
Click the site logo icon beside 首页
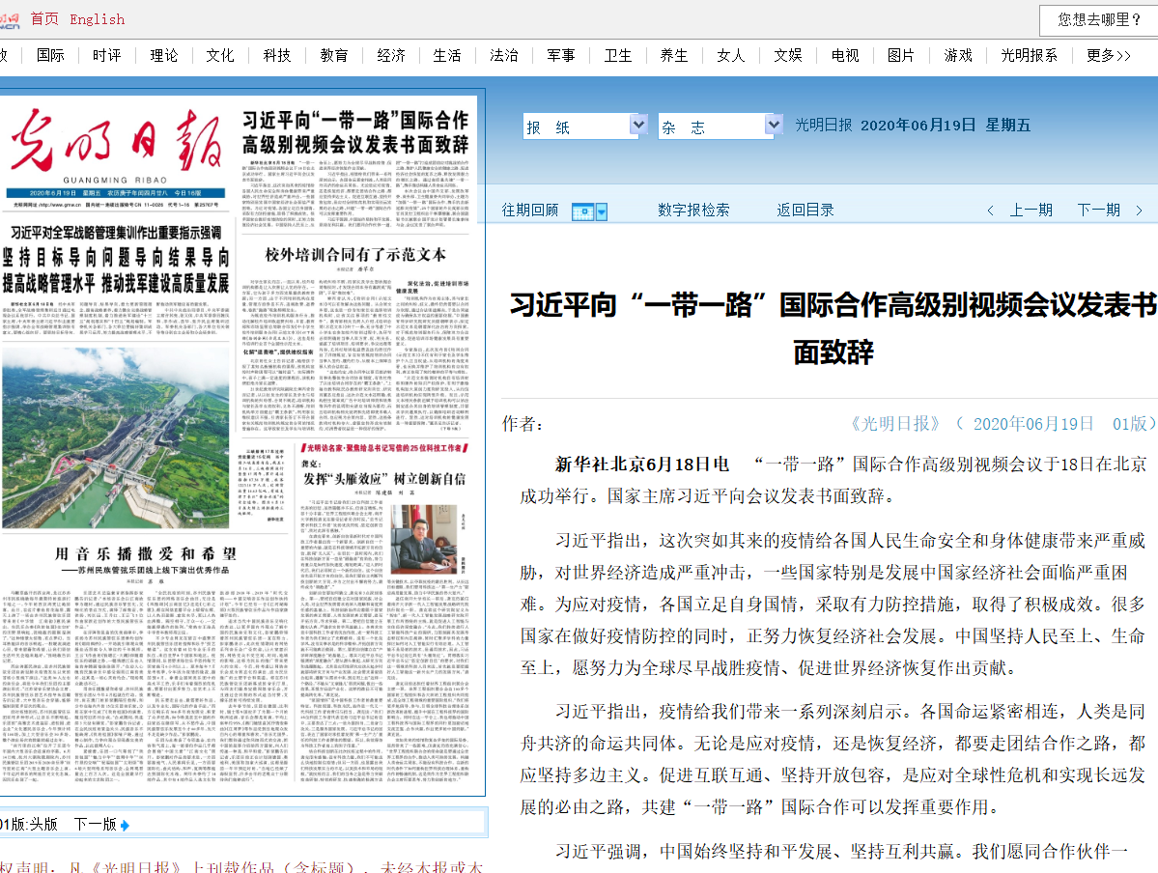(10, 19)
